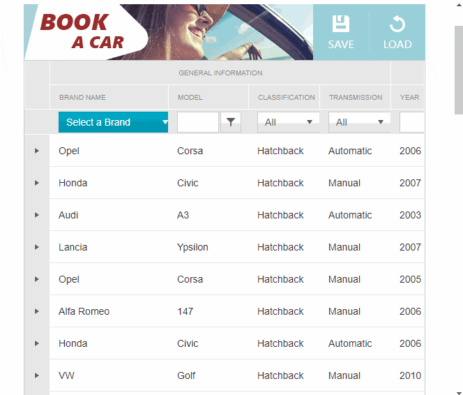Click Manual in the Lancia Ypsilon row
The image size is (463, 395).
point(344,247)
